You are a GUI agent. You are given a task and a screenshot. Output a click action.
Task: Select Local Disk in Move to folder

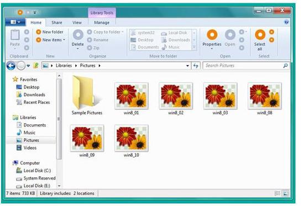coord(174,33)
